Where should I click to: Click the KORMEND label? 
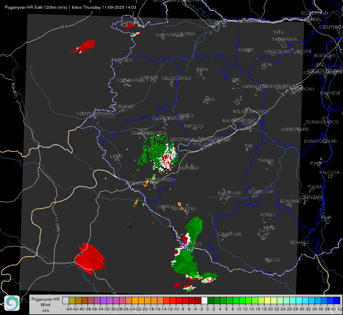123,107
